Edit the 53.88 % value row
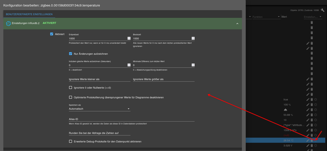This screenshot has height=151, width=327. 308,115
